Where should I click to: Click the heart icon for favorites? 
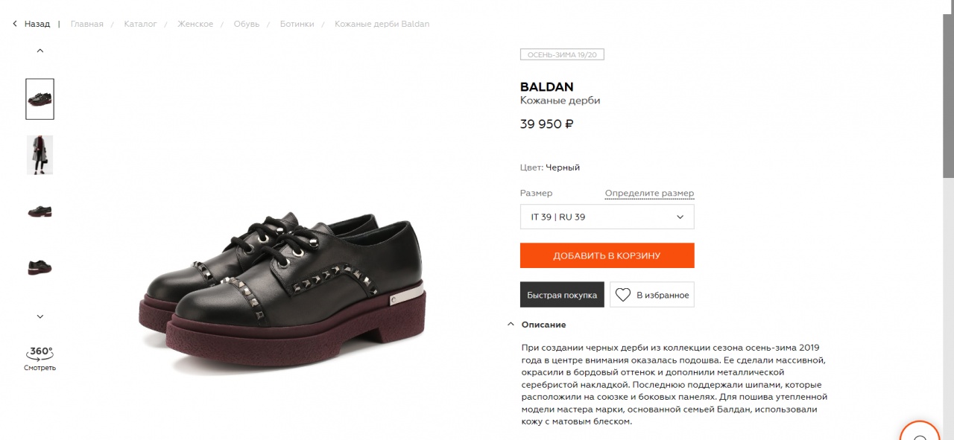point(623,295)
